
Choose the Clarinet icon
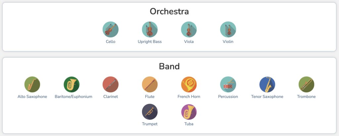[x=111, y=84]
